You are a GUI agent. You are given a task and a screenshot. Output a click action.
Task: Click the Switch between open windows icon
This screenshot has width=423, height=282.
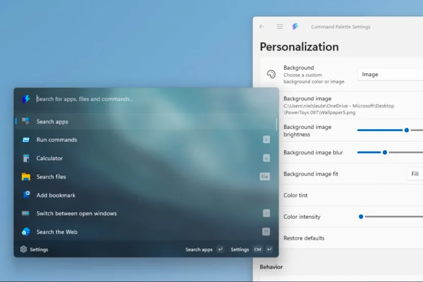[26, 213]
